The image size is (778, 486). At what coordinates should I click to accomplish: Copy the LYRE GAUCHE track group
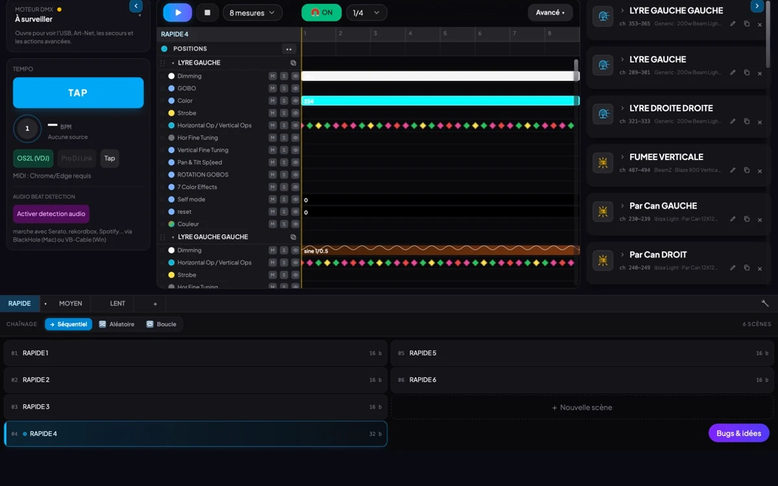[293, 63]
